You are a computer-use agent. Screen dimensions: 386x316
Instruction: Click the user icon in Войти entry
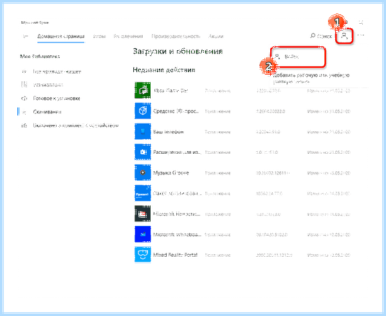click(x=277, y=57)
